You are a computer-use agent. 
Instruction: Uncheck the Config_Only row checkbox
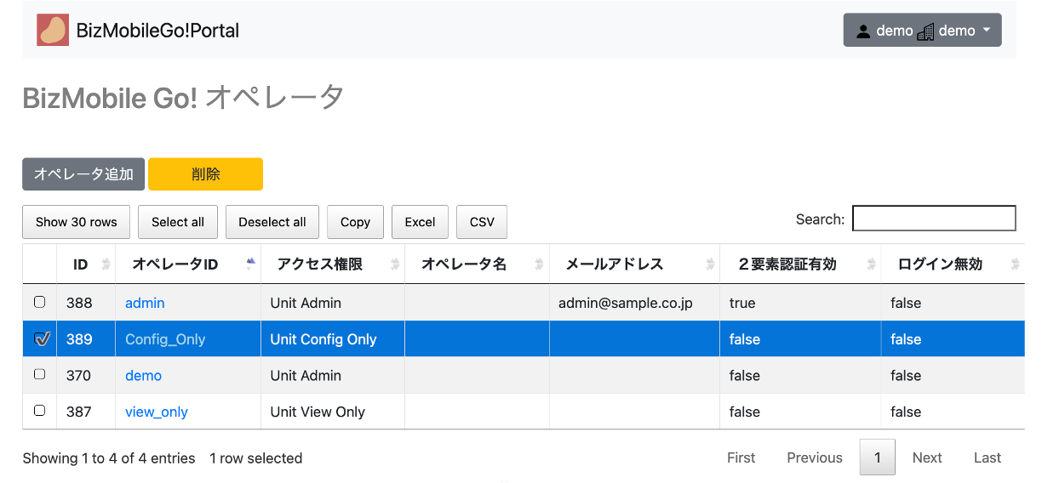click(41, 338)
